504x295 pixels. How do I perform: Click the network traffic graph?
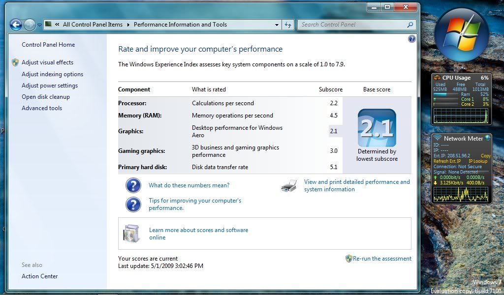[x=461, y=194]
